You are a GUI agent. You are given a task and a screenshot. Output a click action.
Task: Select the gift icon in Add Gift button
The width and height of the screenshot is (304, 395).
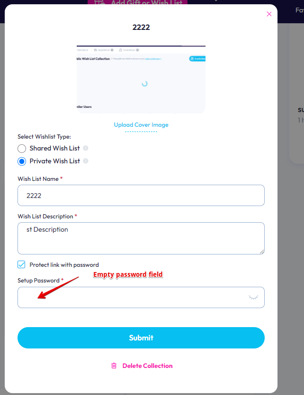[x=100, y=2]
